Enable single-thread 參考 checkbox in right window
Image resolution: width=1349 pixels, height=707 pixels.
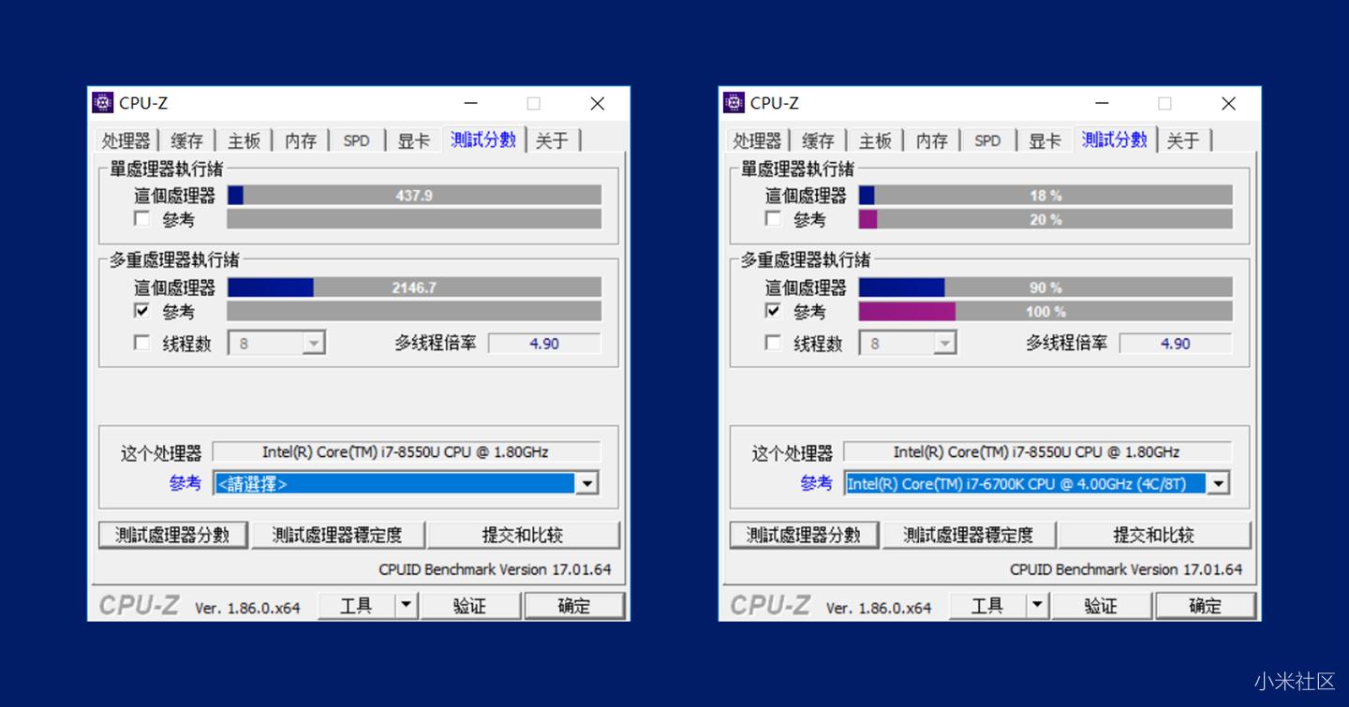(x=773, y=219)
